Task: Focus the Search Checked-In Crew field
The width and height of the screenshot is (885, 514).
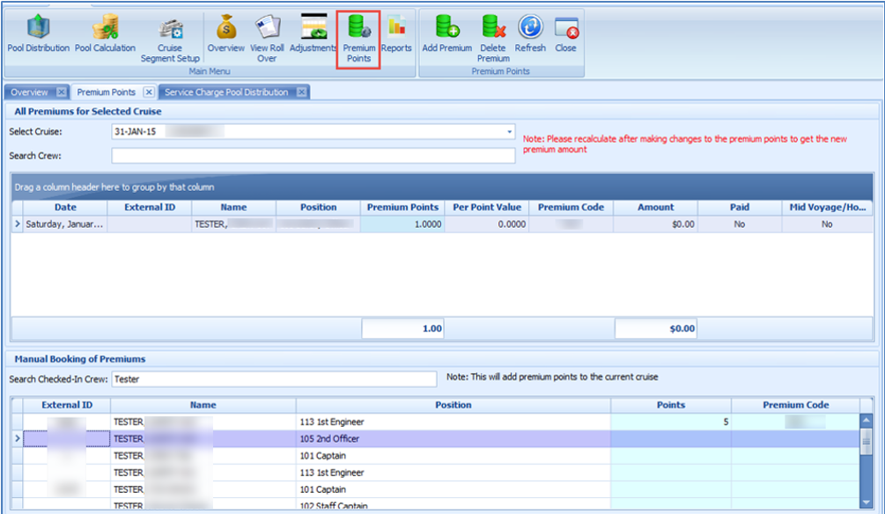Action: [x=274, y=379]
